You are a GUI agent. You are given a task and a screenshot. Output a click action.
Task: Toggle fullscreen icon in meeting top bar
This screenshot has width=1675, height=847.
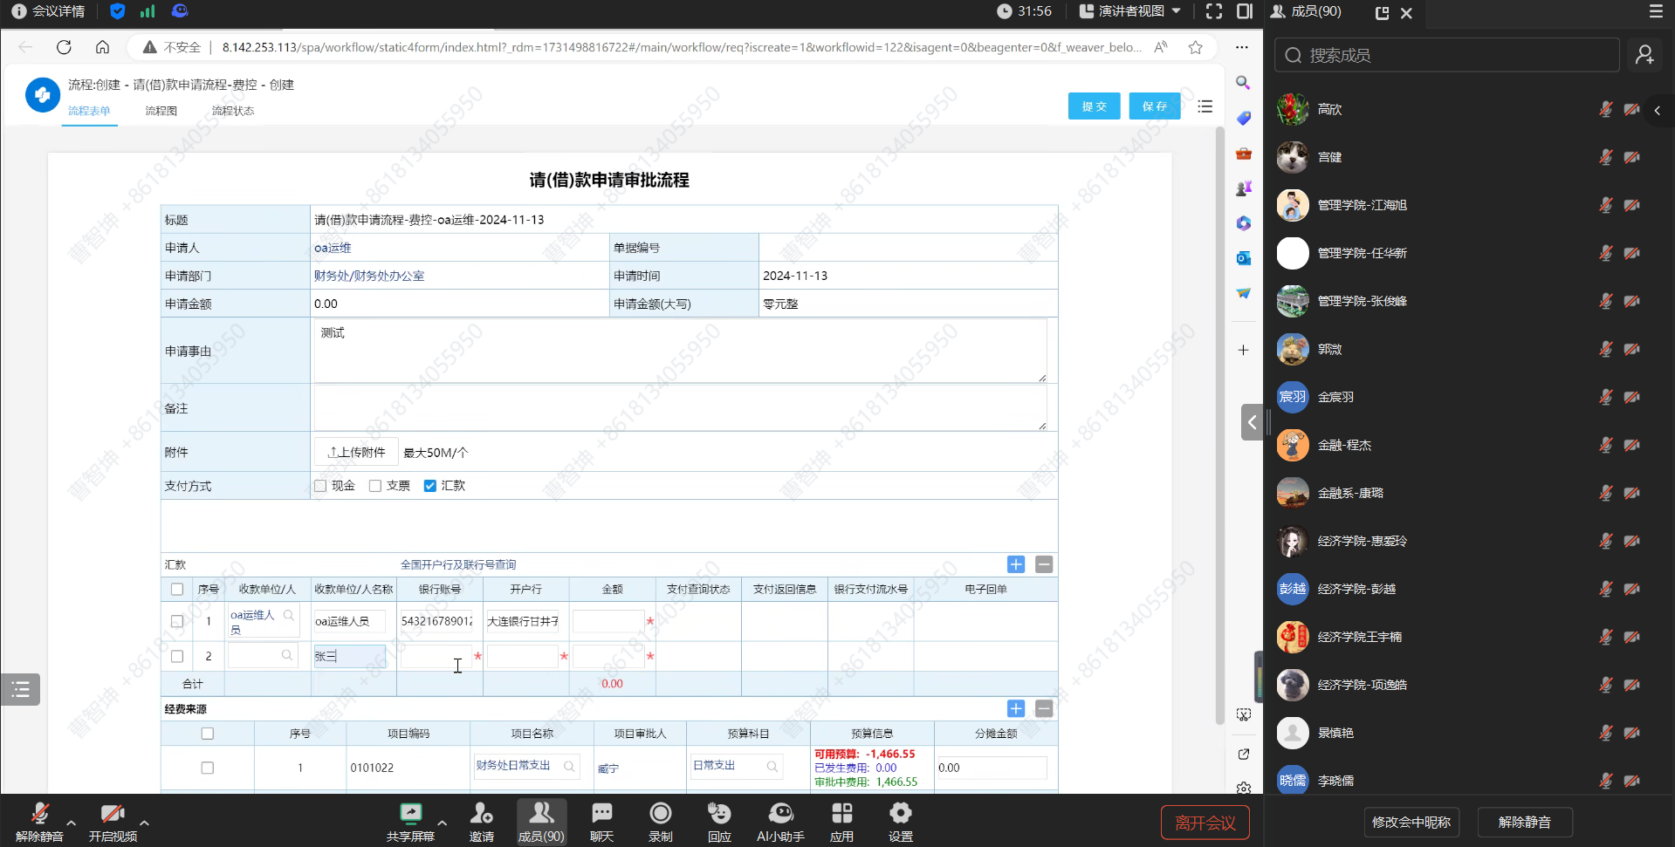click(x=1214, y=11)
